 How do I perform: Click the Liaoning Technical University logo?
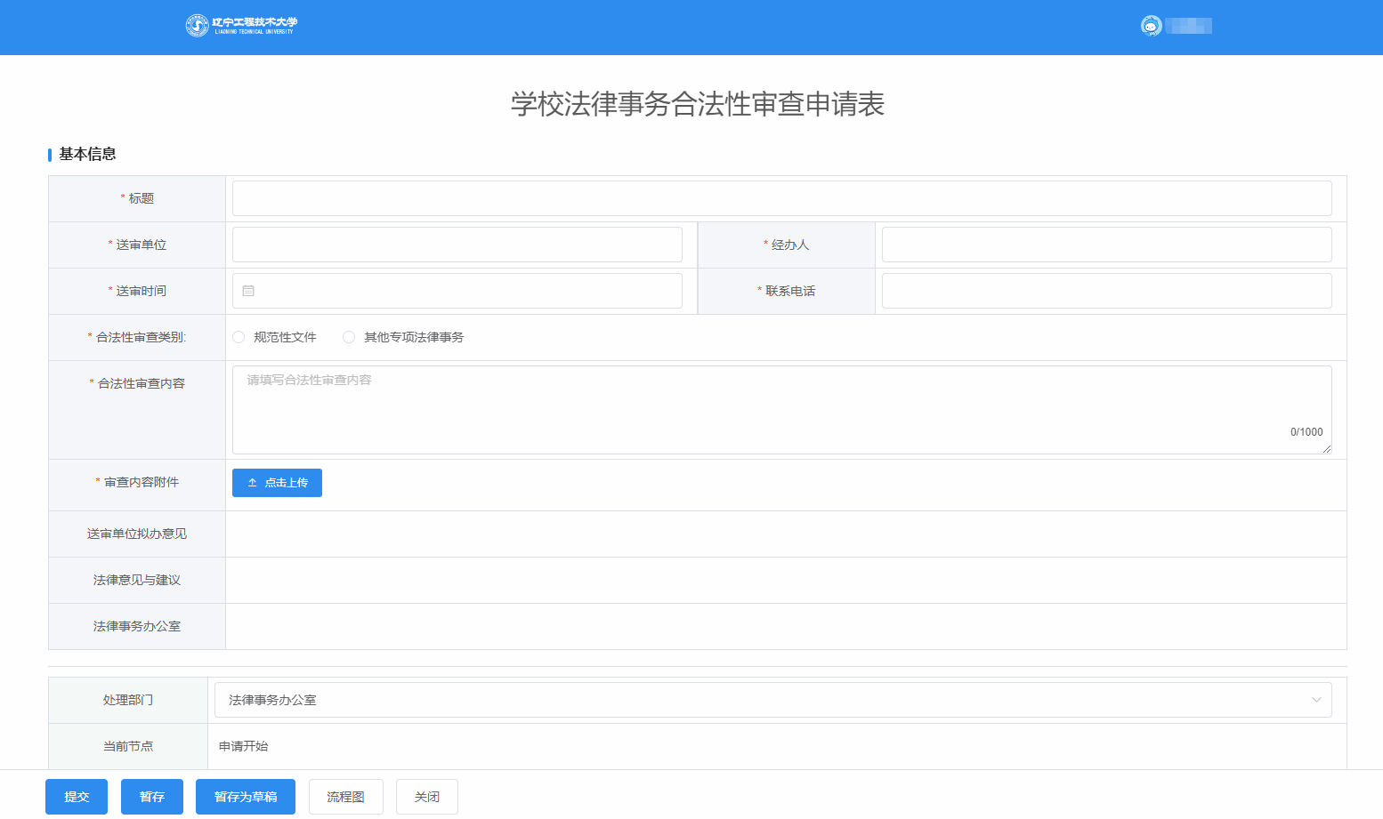click(x=241, y=26)
